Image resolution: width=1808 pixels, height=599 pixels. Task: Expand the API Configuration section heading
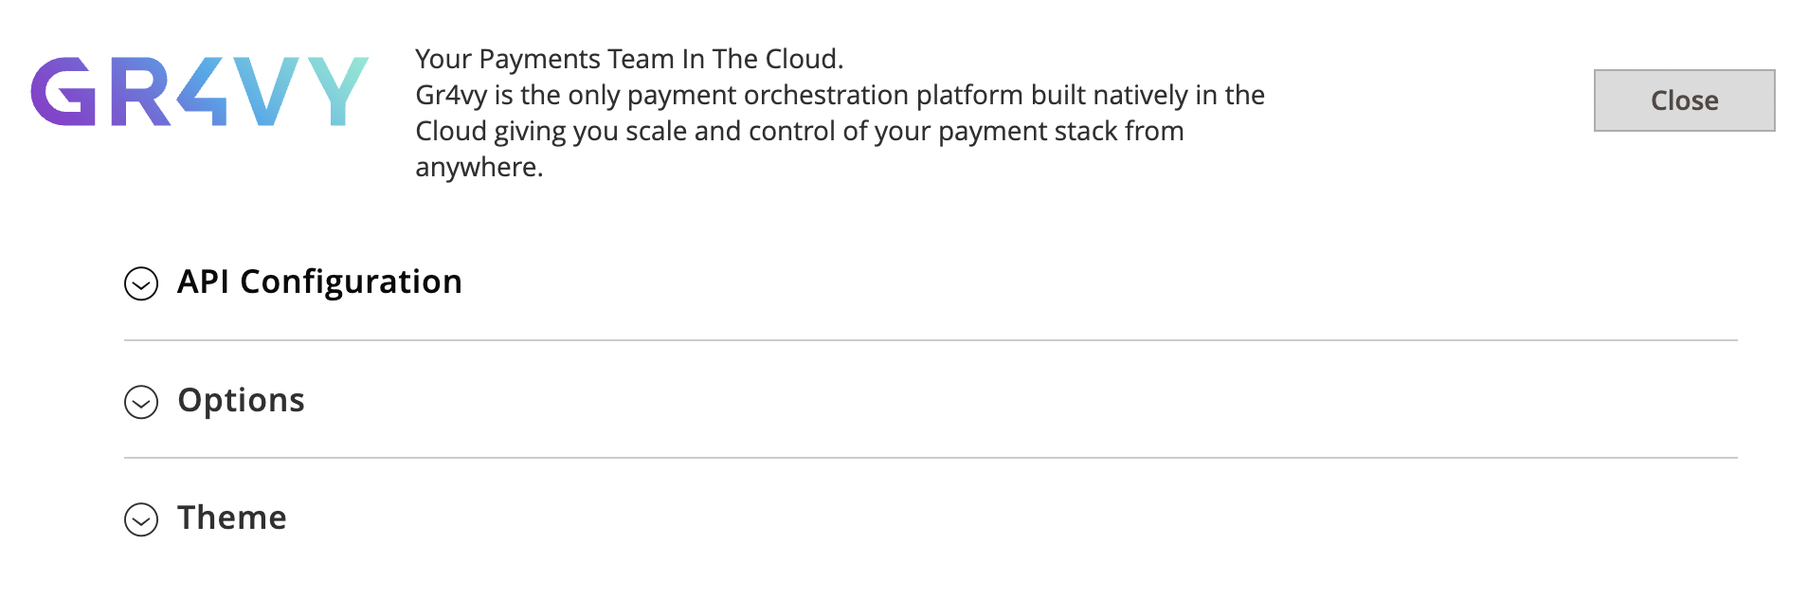click(319, 282)
